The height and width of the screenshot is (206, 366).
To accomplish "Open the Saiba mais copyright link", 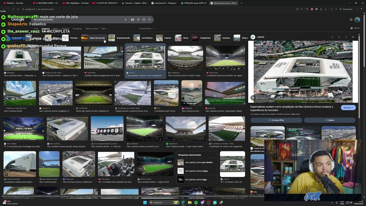I will pos(295,114).
